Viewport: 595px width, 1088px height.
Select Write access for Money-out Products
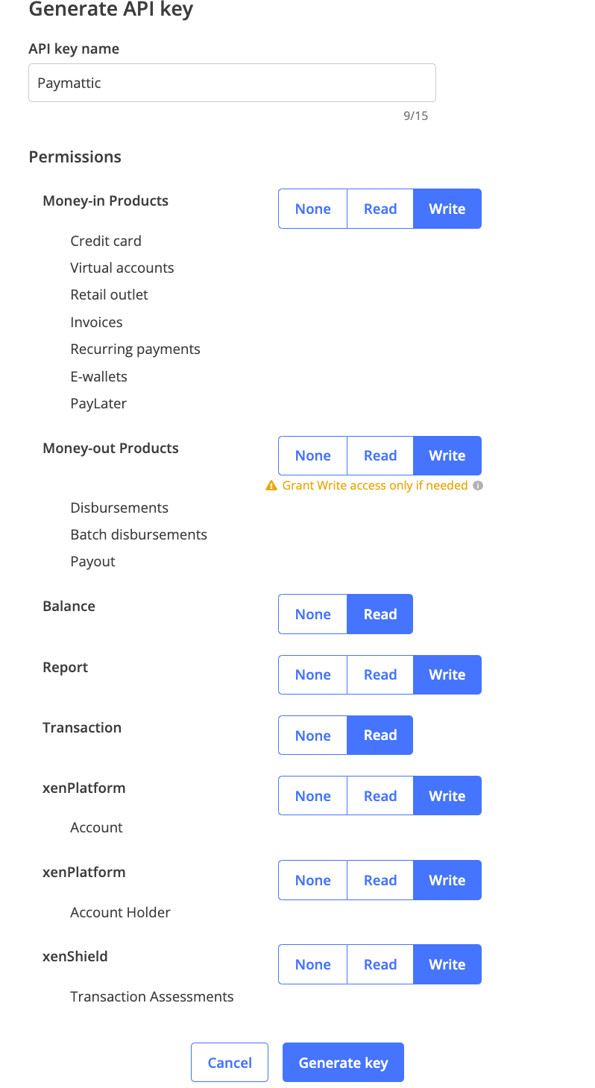click(447, 455)
